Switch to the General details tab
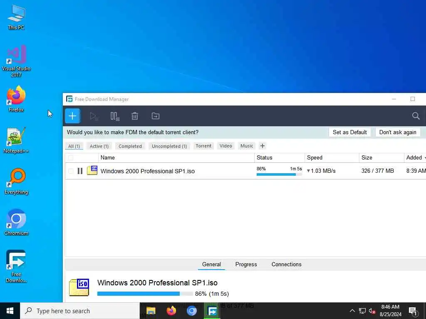This screenshot has height=319, width=426. point(211,265)
